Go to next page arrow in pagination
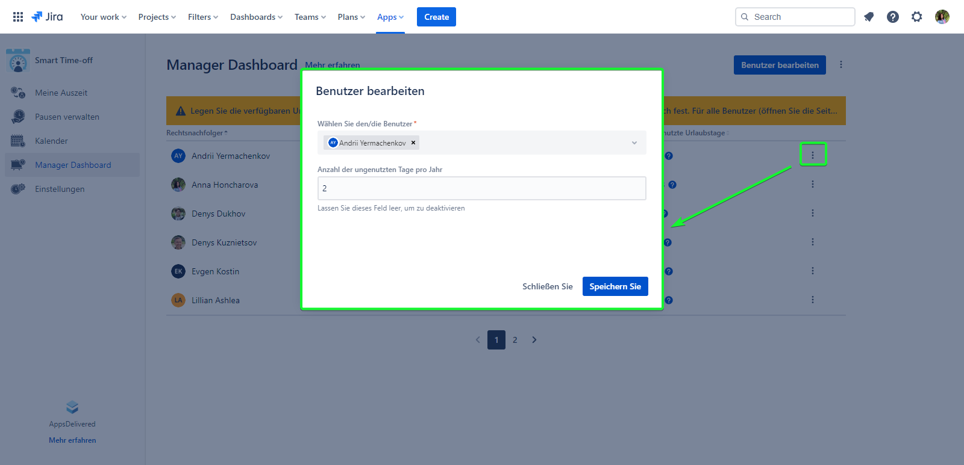 [x=534, y=340]
